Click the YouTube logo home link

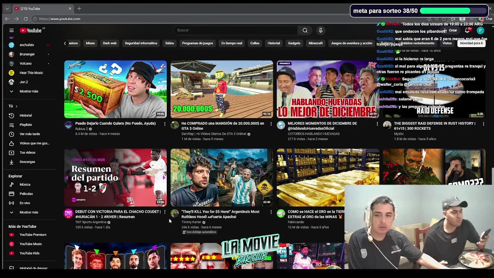coord(31,31)
